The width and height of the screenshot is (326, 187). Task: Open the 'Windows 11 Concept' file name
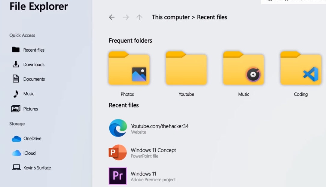(x=154, y=150)
